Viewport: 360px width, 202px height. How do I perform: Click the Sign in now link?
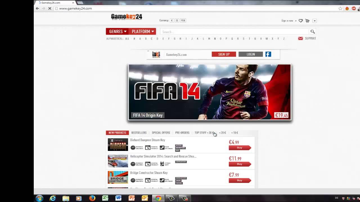(x=287, y=21)
